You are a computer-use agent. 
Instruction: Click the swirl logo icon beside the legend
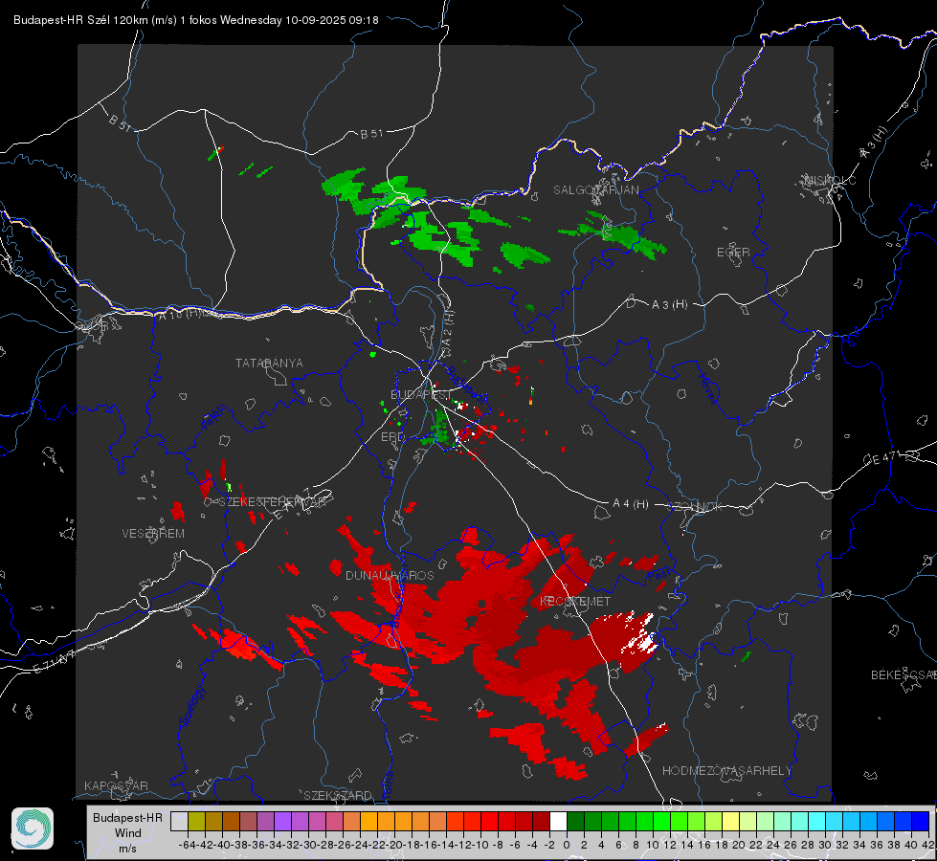point(33,828)
